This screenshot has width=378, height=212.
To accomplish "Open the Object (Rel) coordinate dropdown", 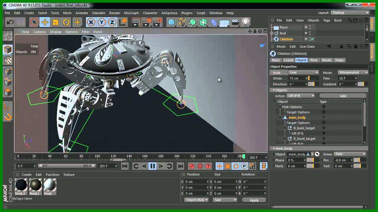I will point(196,200).
